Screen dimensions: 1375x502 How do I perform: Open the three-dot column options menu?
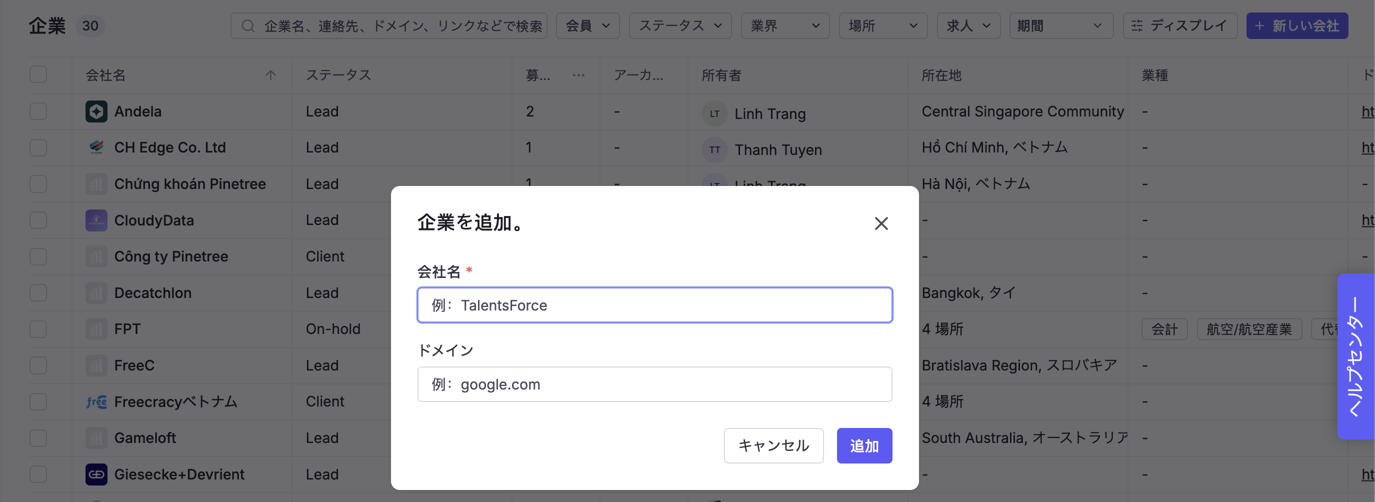[x=578, y=75]
